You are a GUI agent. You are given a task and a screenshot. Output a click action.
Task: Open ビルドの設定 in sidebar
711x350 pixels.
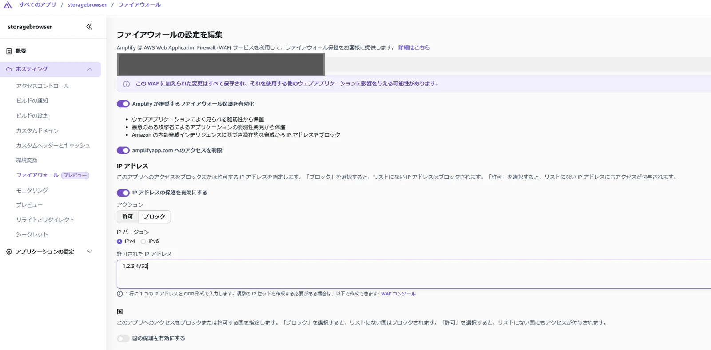(x=32, y=115)
